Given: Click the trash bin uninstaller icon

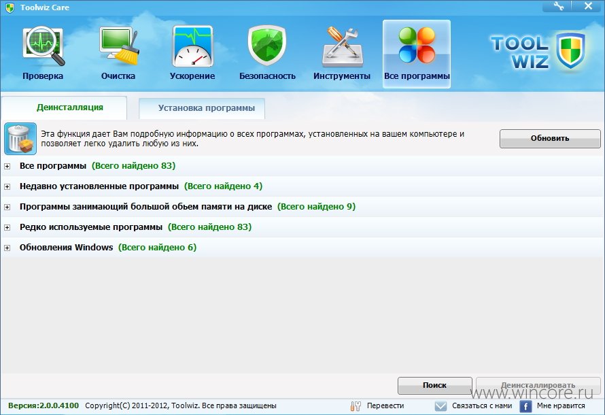Looking at the screenshot, I should [20, 139].
